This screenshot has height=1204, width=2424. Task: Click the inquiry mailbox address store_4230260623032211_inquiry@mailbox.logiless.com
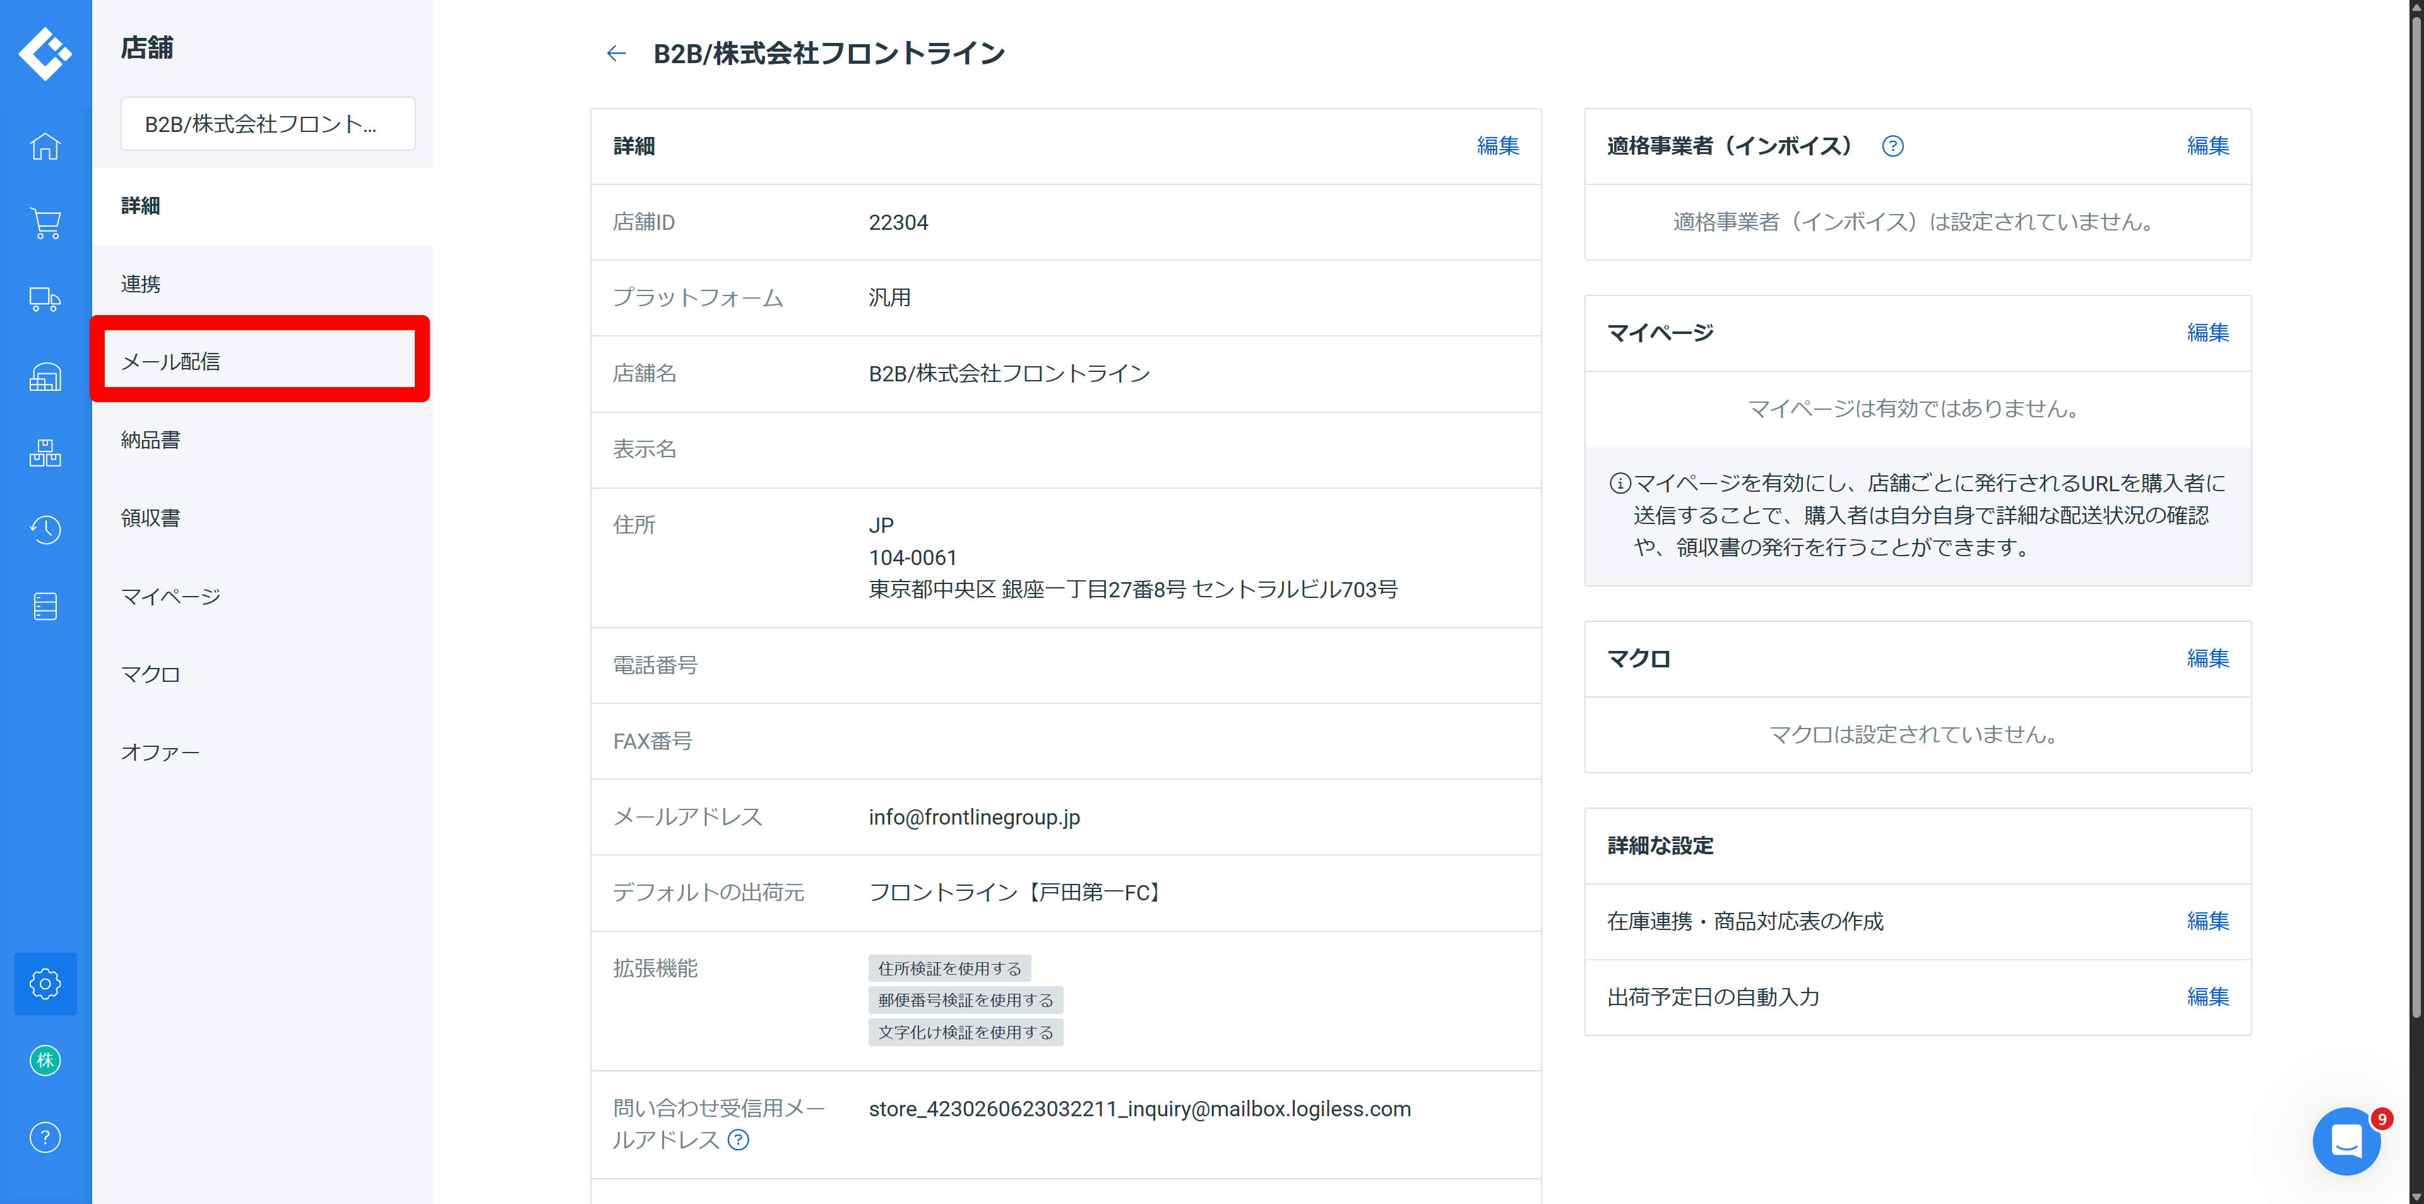point(1139,1109)
